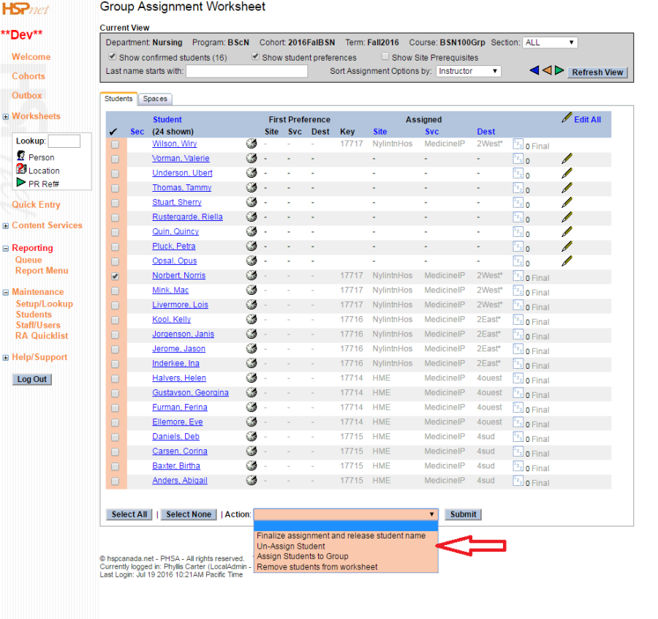Click the Last name starts with field

pyautogui.click(x=246, y=71)
